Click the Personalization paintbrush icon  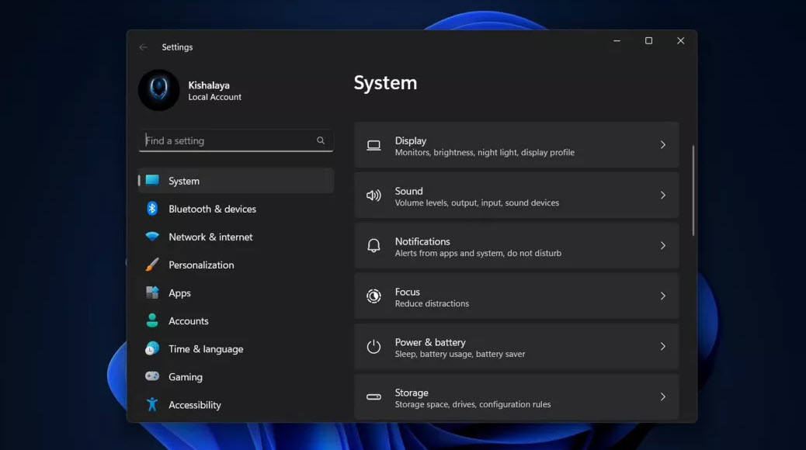(x=152, y=265)
